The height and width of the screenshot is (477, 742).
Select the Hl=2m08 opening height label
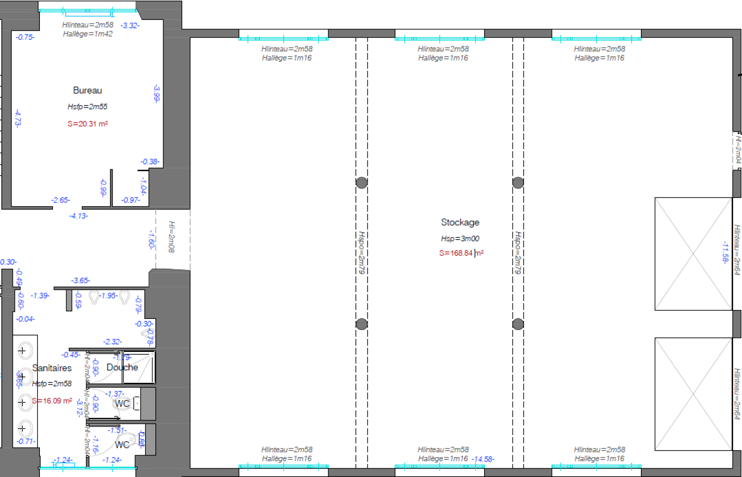coord(171,237)
